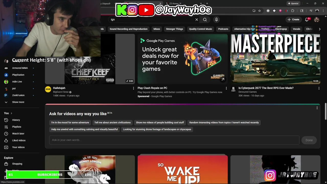The image size is (327, 184).
Task: Close the Home / X browser tab
Action: (x=201, y=4)
